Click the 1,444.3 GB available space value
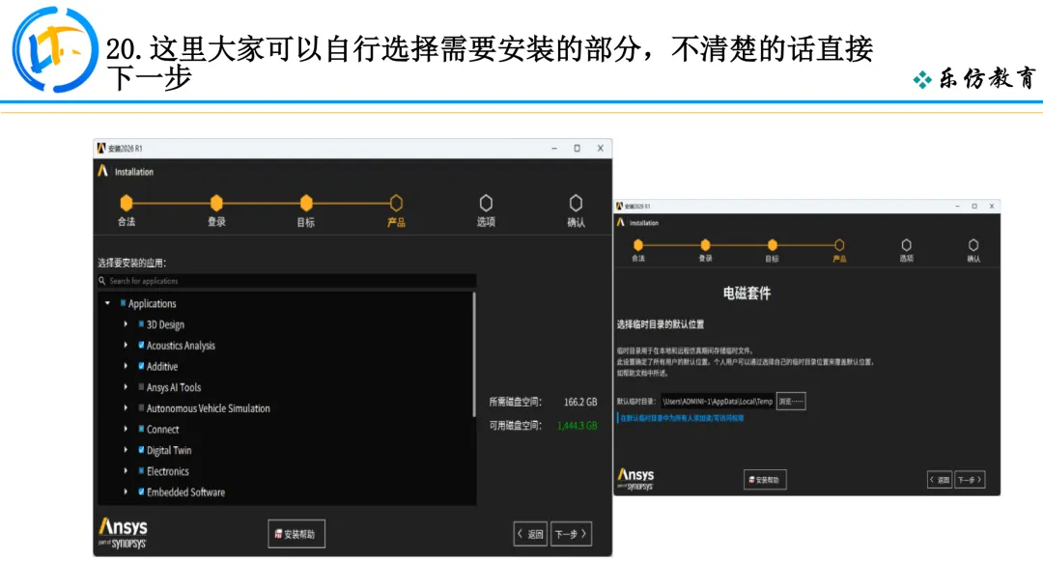Viewport: 1043px width, 587px height. click(x=577, y=426)
